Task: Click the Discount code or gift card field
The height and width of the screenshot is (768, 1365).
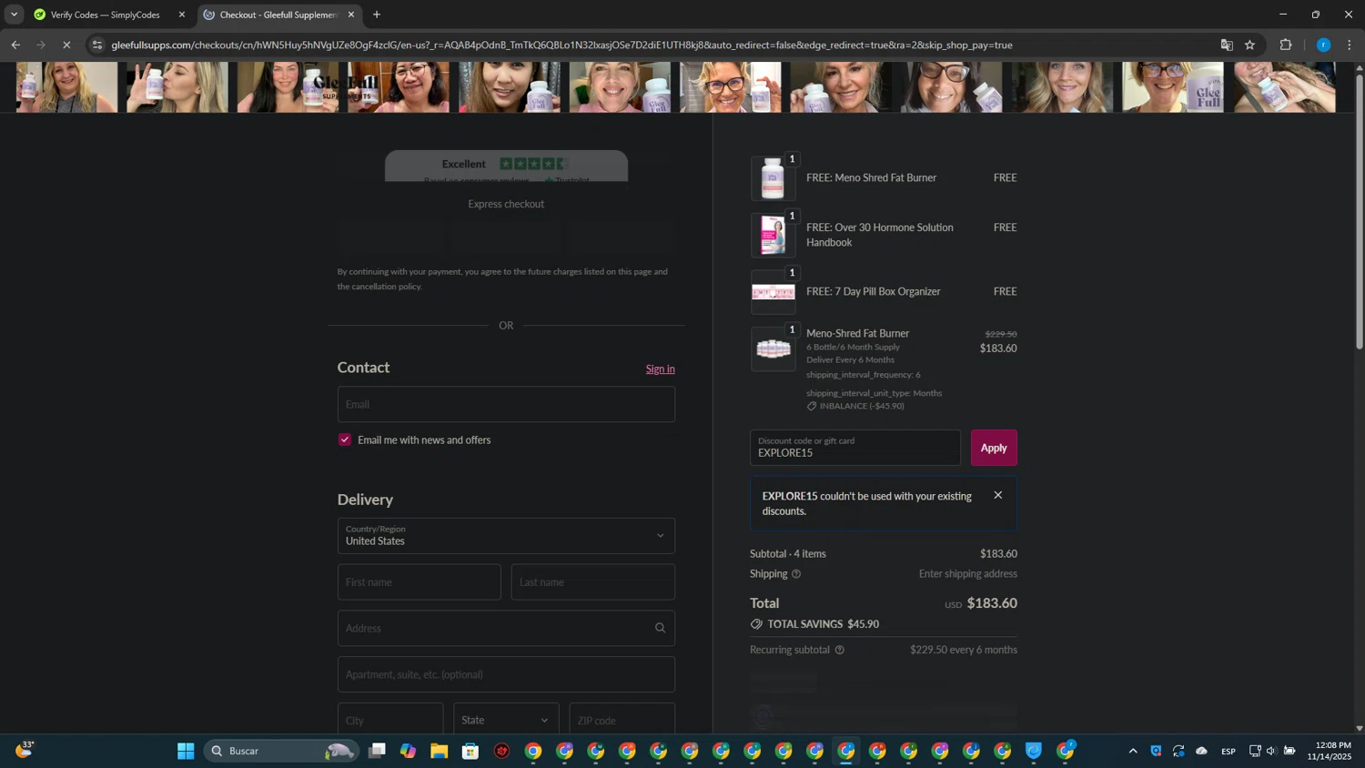Action: click(x=854, y=448)
